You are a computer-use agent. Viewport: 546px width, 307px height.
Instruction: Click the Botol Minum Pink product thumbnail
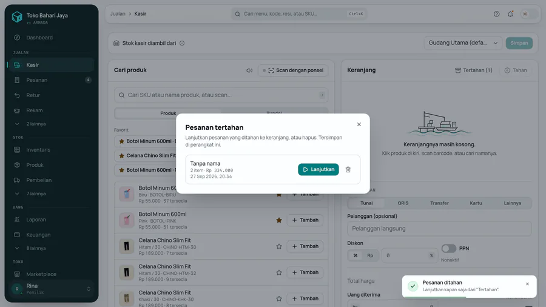point(126,220)
